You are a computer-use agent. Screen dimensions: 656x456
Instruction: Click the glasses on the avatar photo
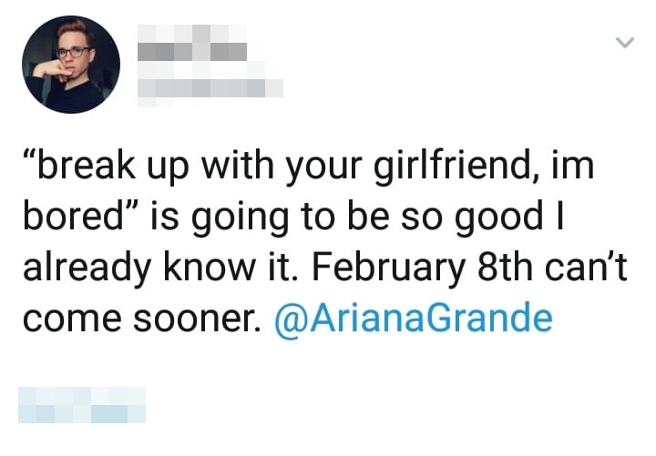coord(73,52)
